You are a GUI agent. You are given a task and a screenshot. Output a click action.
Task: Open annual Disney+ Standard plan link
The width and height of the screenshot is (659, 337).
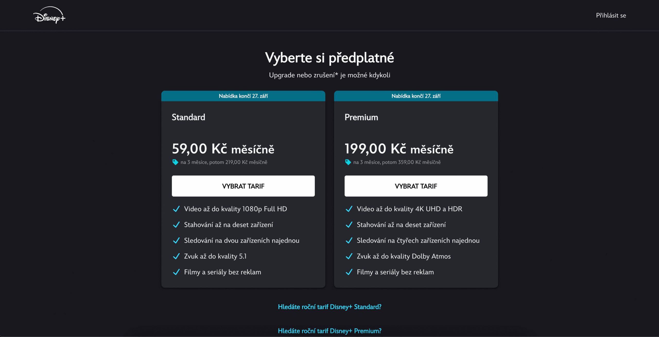329,307
